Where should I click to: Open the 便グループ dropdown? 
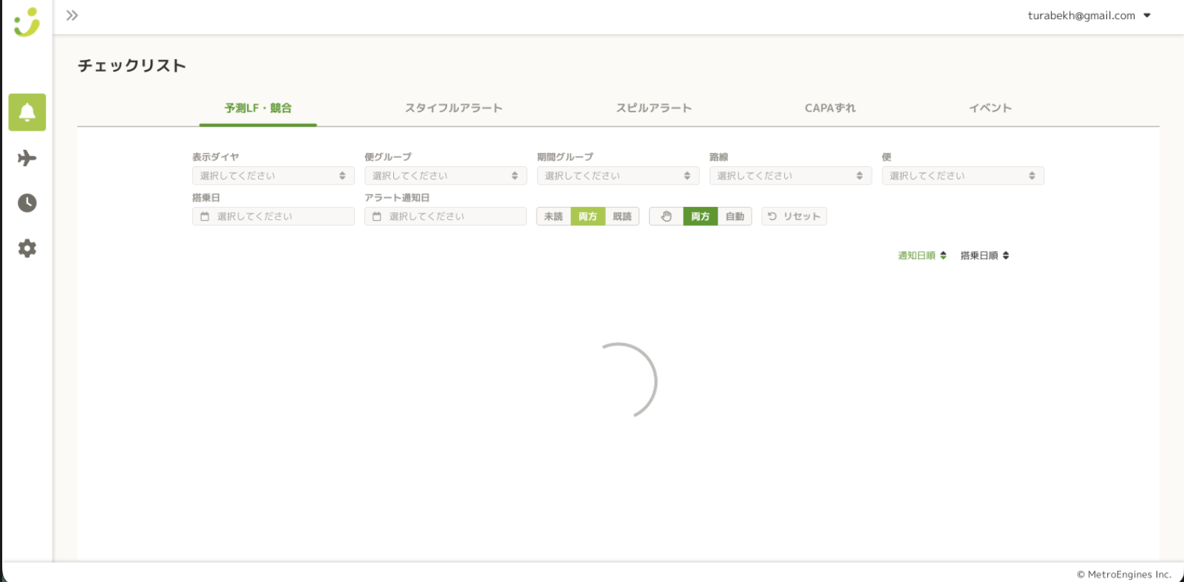click(x=446, y=176)
